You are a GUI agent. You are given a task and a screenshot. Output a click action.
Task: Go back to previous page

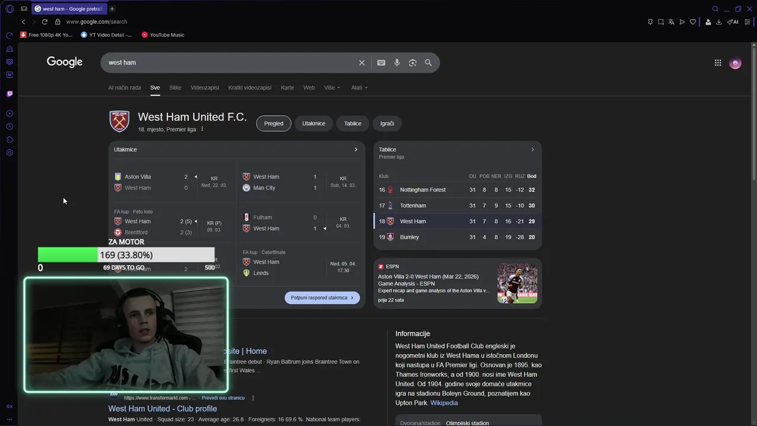pyautogui.click(x=24, y=22)
